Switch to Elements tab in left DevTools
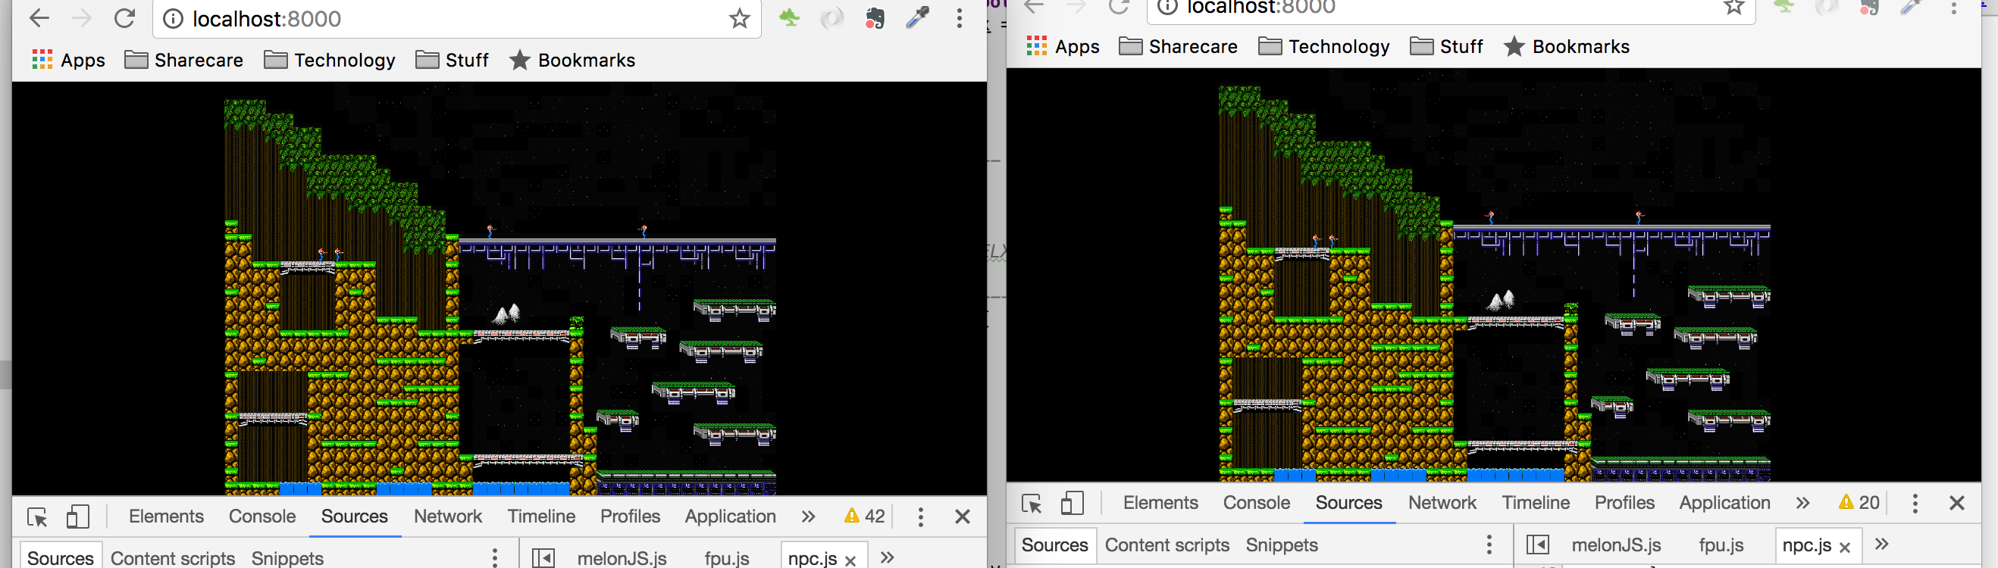This screenshot has width=1998, height=568. point(166,517)
